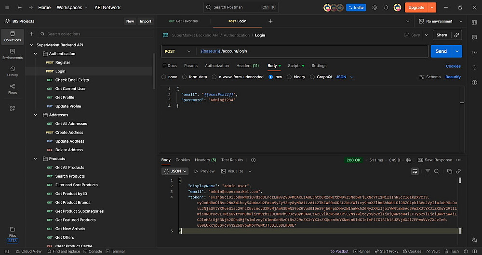Open Postbot in the status bar
Screen dimensions: 482x255
(339, 251)
